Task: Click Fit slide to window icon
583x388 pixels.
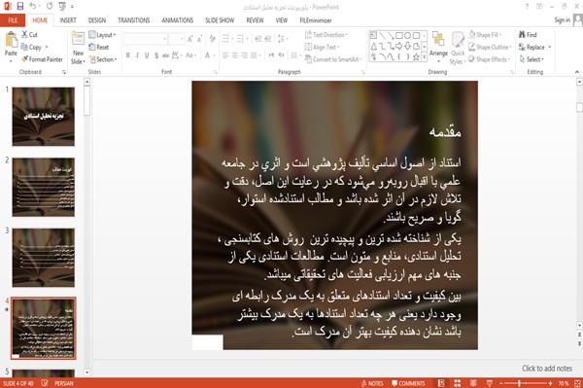Action: [577, 383]
